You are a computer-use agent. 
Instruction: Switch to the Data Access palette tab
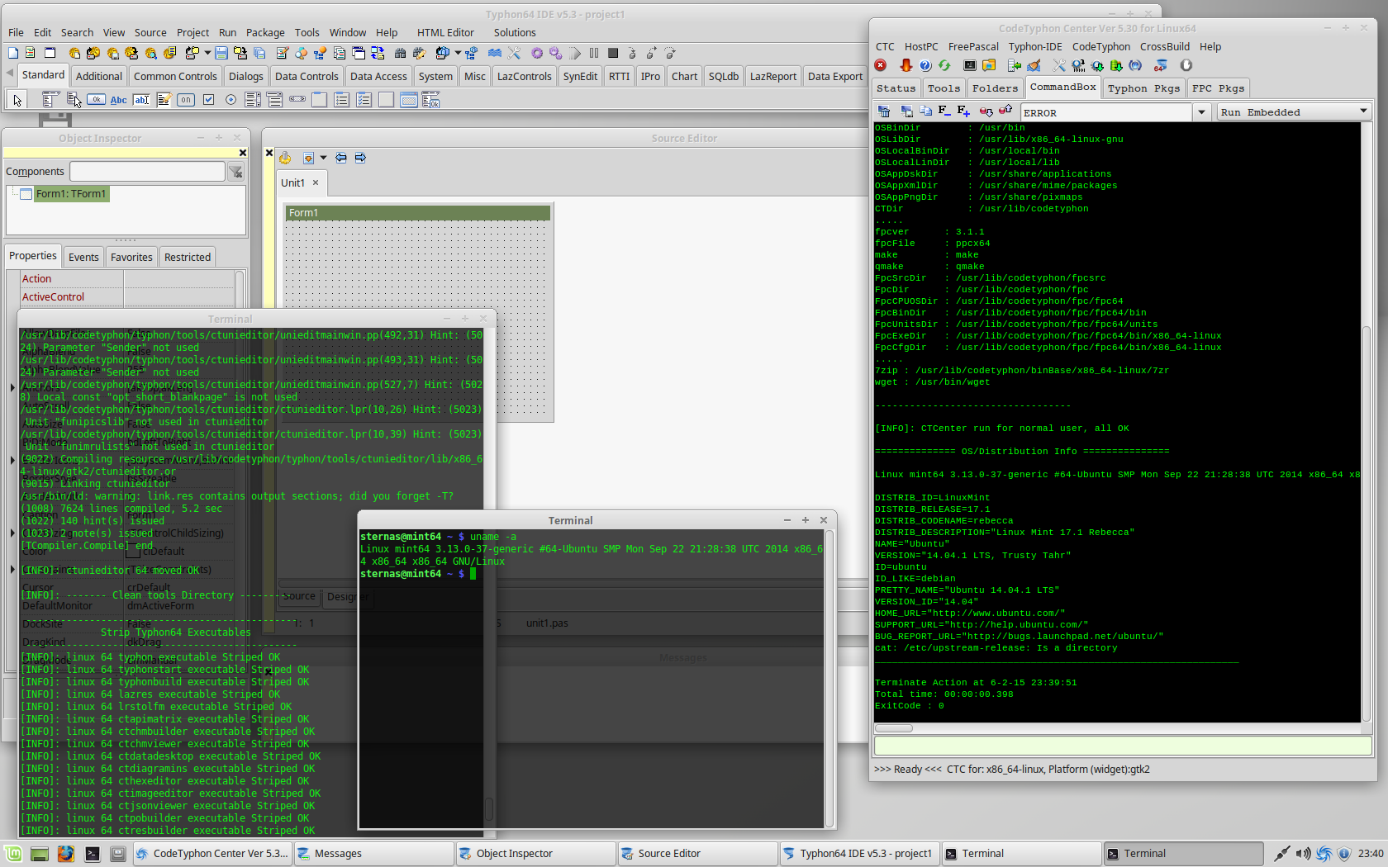pyautogui.click(x=378, y=76)
